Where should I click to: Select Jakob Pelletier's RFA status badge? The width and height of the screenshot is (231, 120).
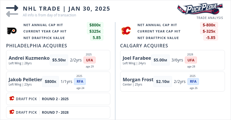point(79,82)
